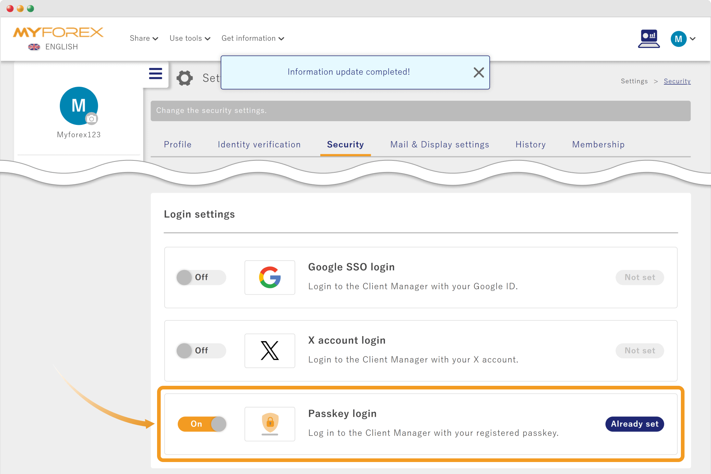Viewport: 711px width, 474px height.
Task: Click the camera icon on avatar
Action: pyautogui.click(x=91, y=119)
